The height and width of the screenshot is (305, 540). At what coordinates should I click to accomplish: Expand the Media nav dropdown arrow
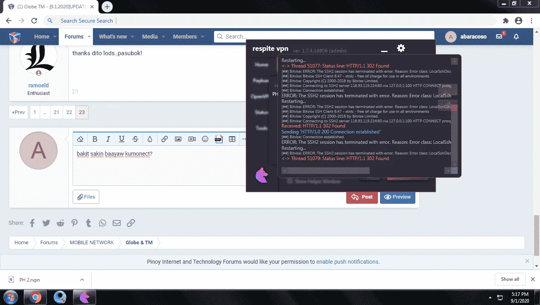click(163, 37)
